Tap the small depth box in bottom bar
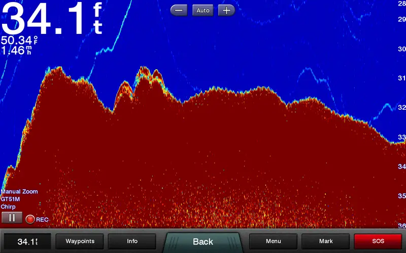The image size is (406, 253). click(x=26, y=241)
